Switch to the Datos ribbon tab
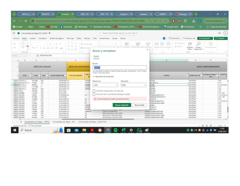 (79, 38)
